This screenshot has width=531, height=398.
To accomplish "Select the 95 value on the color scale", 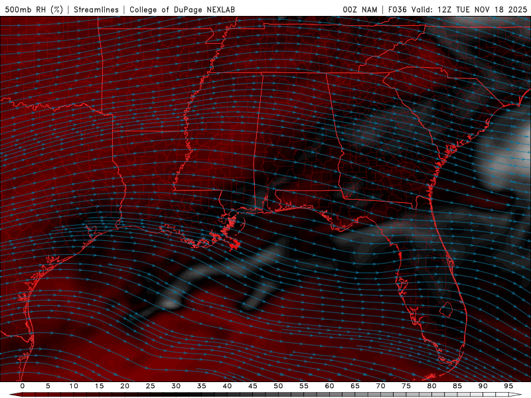I will (508, 386).
